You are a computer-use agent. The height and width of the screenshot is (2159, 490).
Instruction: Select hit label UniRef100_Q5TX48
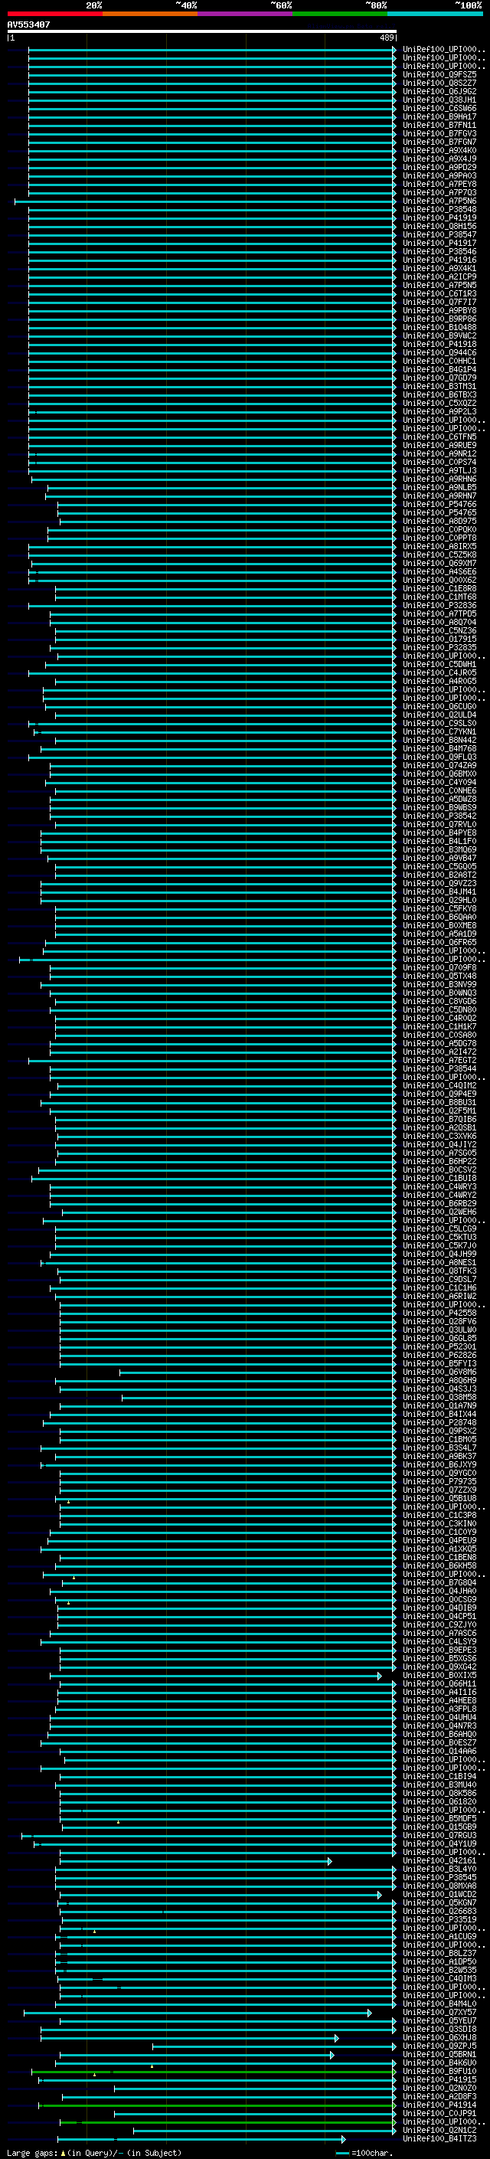(439, 976)
